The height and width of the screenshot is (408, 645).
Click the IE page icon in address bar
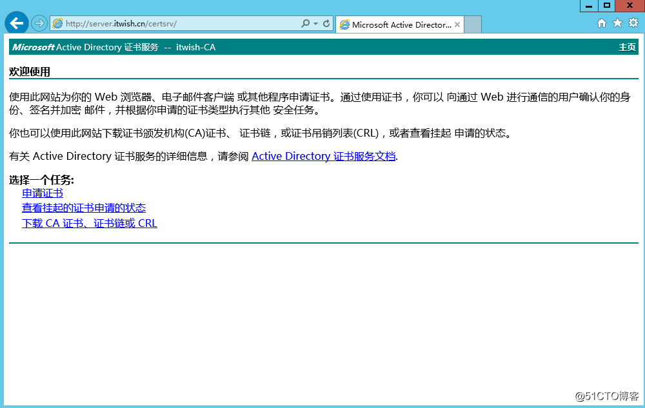58,23
